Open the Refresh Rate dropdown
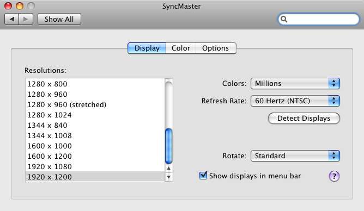Screen dimensions: 364x211 pyautogui.click(x=295, y=101)
